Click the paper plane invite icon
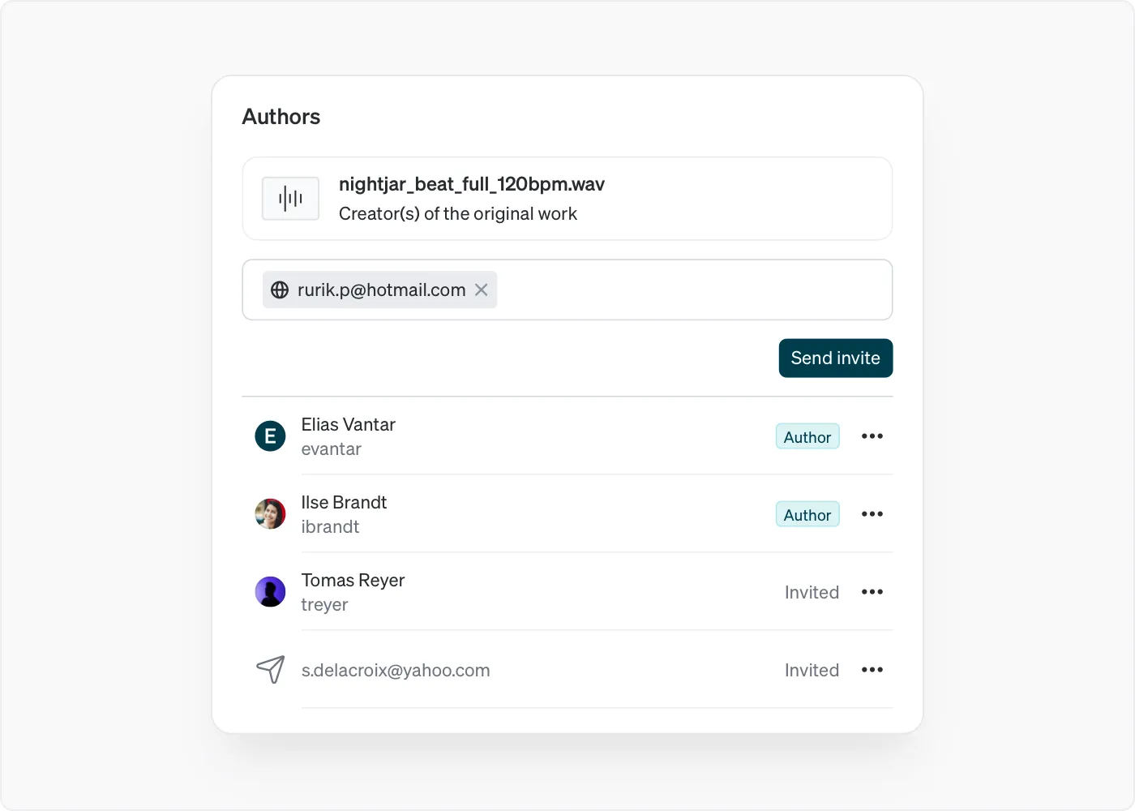The height and width of the screenshot is (811, 1135). [x=271, y=670]
